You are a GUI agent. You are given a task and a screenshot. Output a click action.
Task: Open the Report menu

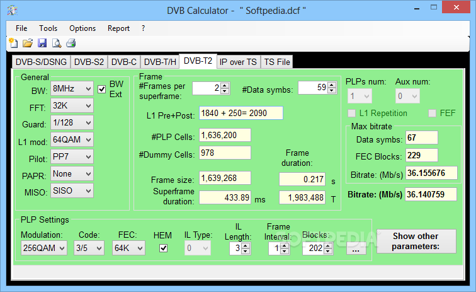(x=119, y=28)
